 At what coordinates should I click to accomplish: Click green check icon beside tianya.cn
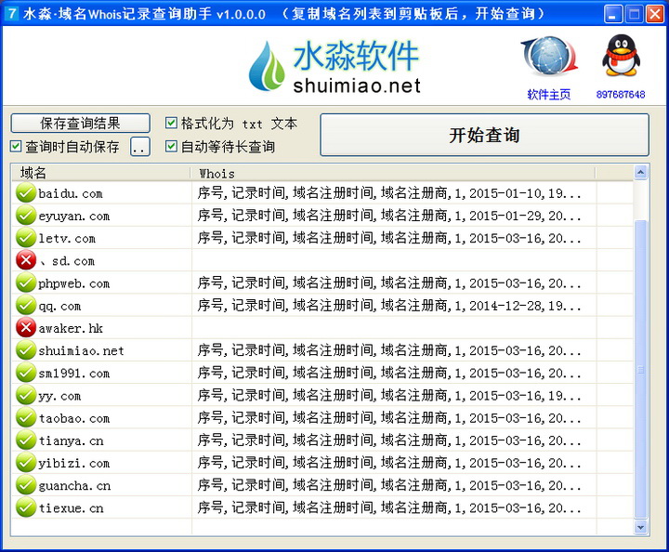click(x=26, y=440)
